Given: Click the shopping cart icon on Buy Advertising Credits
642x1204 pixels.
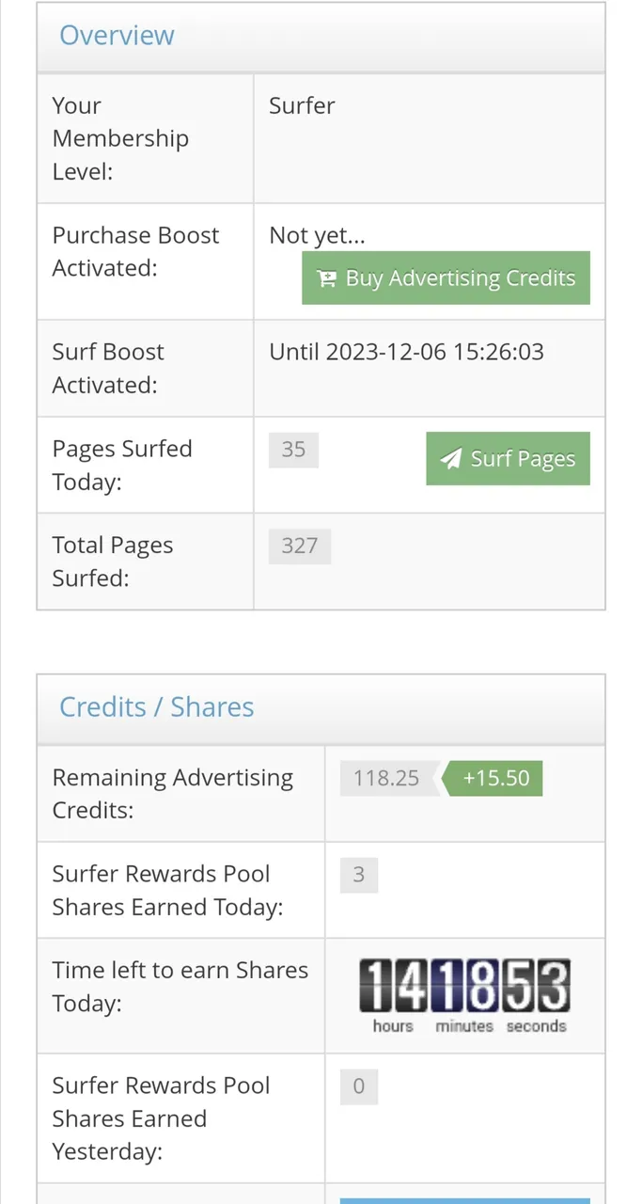Looking at the screenshot, I should pyautogui.click(x=326, y=279).
